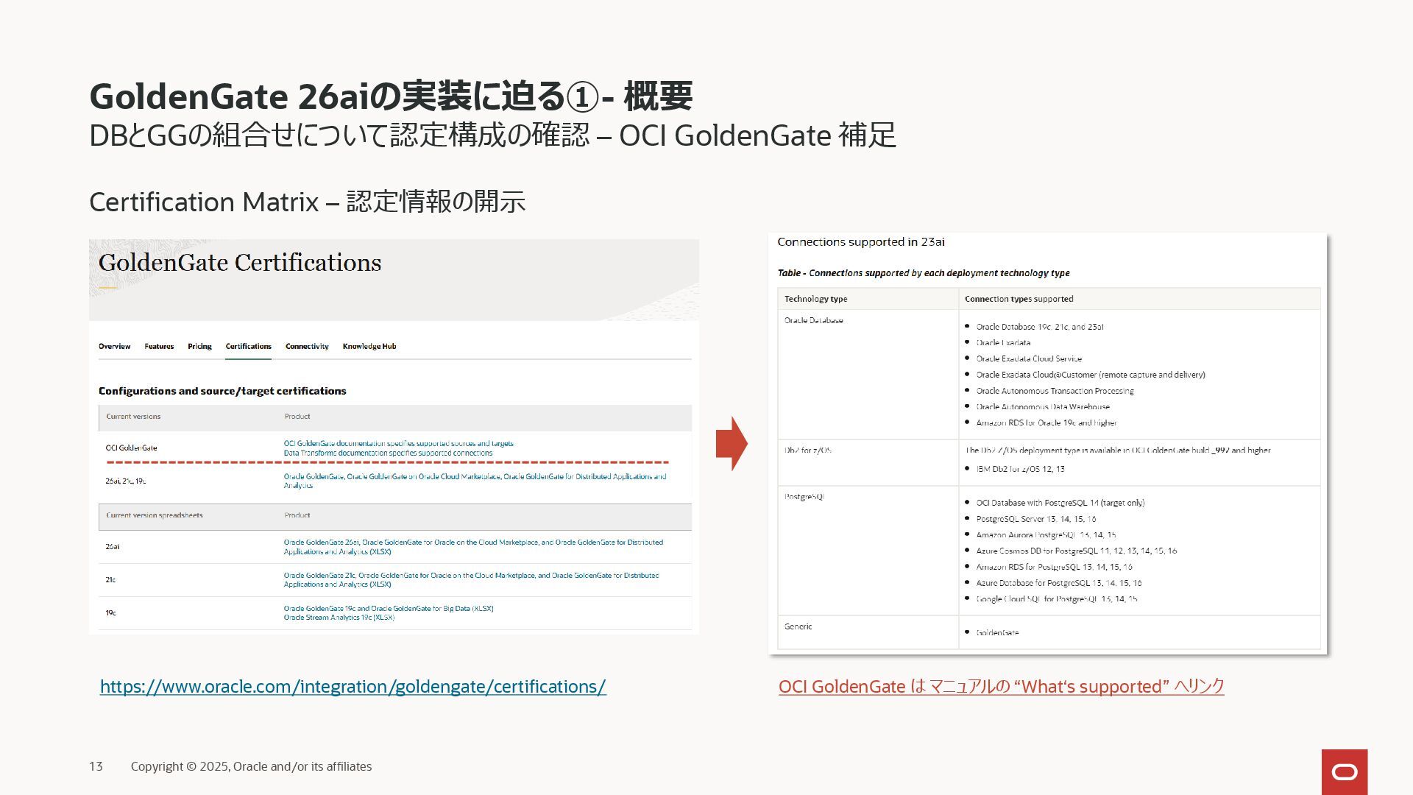Click the red right-pointing arrow
Viewport: 1413px width, 795px height.
click(732, 444)
